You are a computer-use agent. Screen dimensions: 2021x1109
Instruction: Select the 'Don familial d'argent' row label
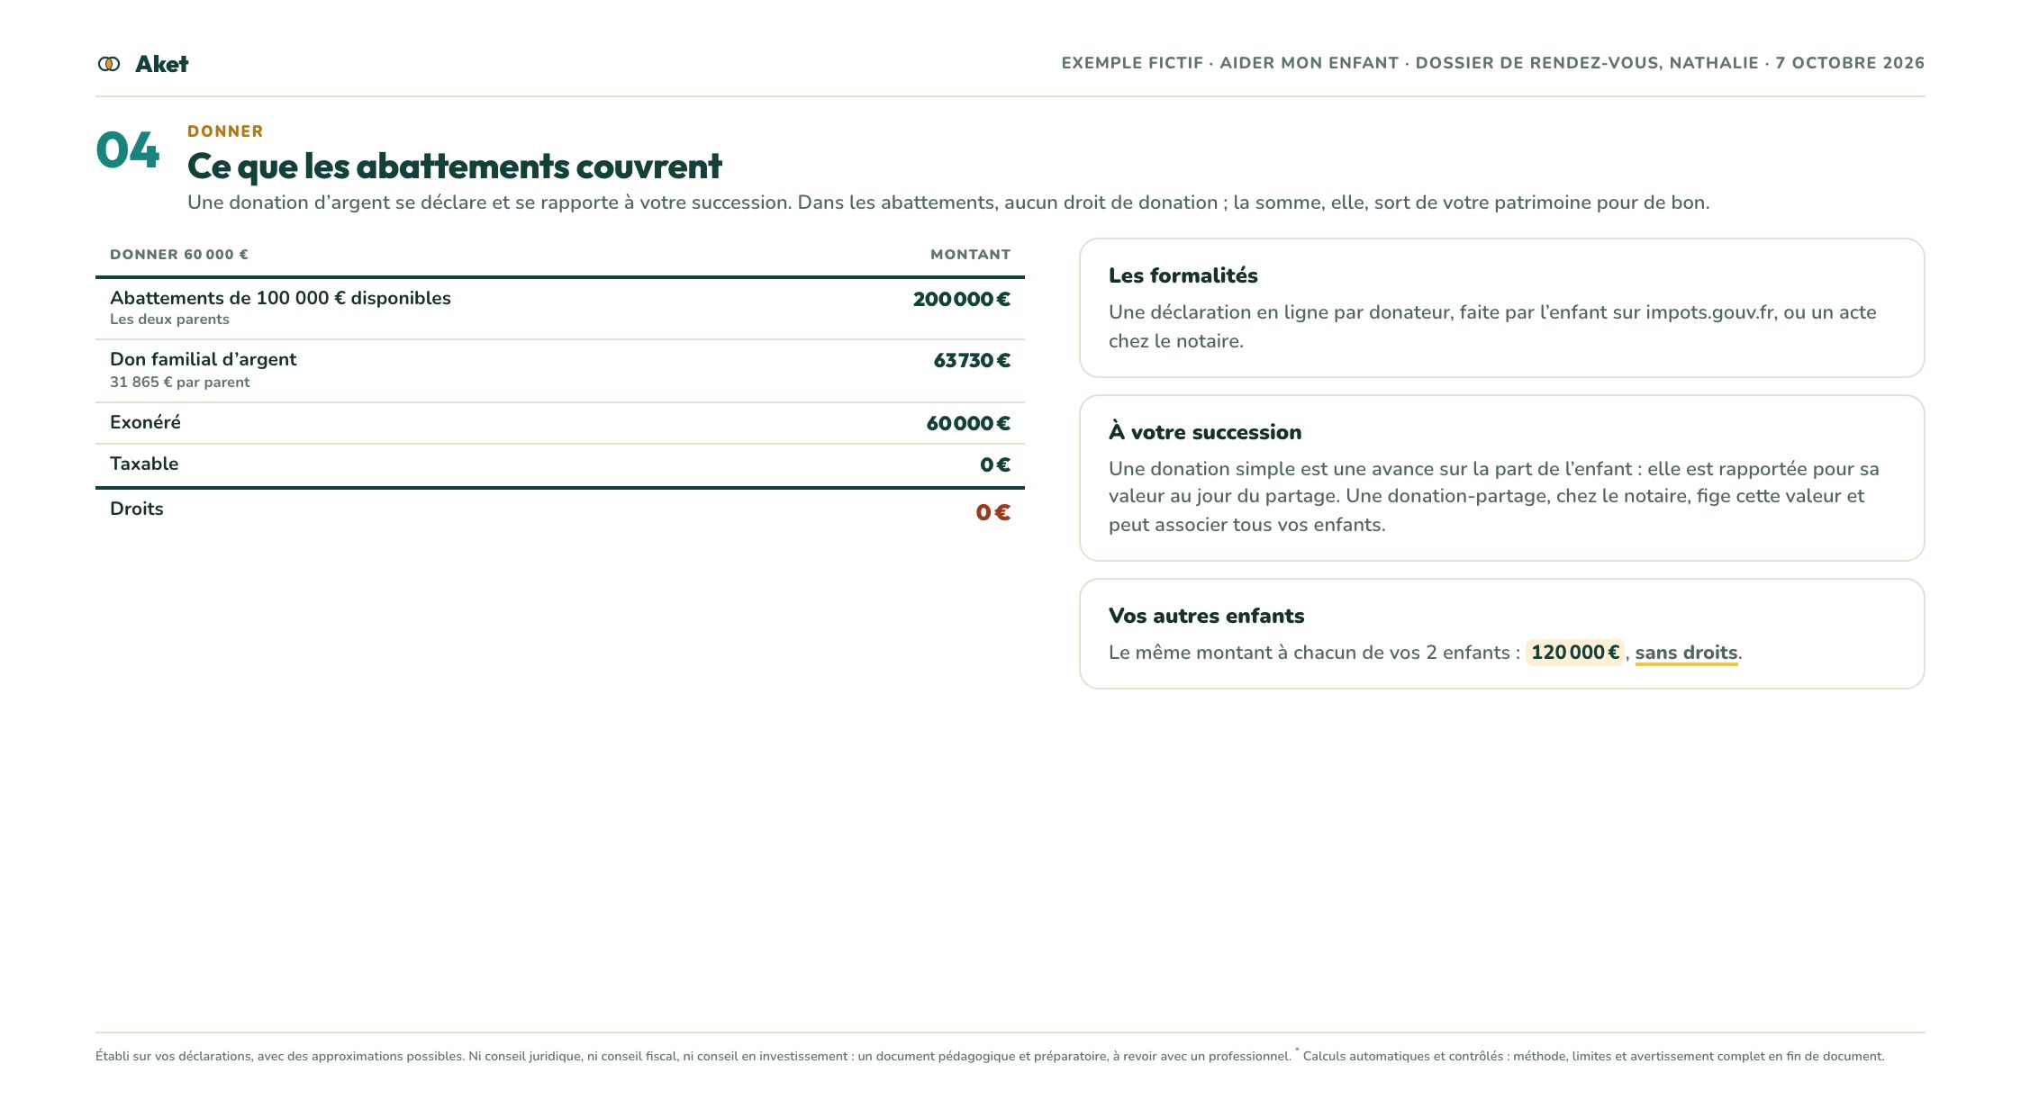point(203,359)
